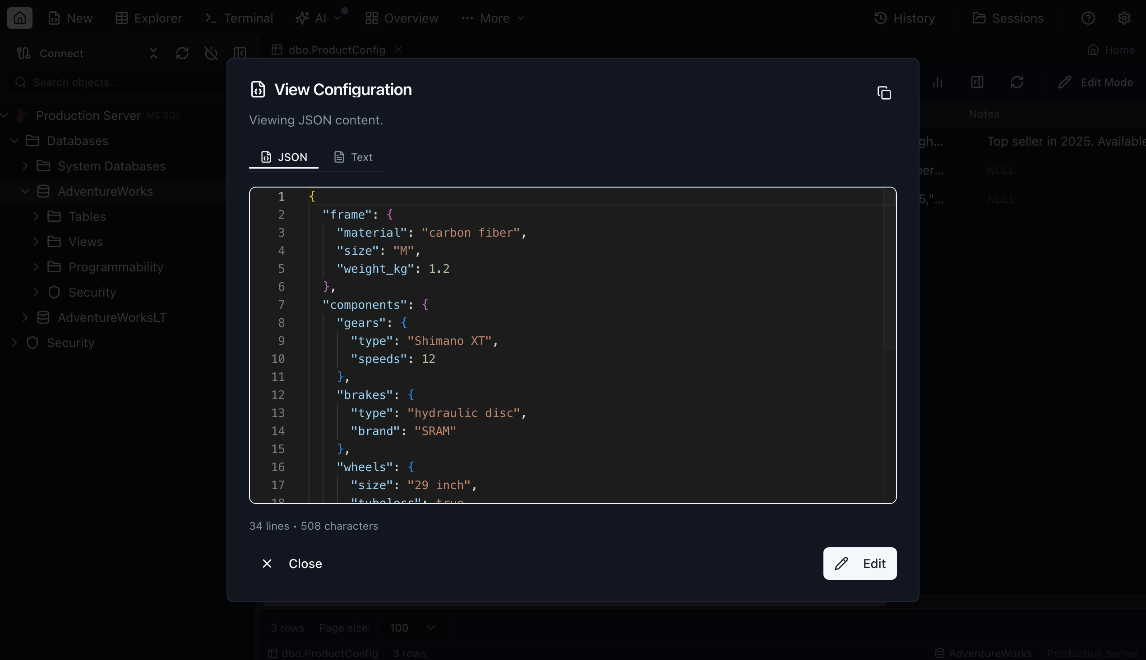Open the help icon in the top bar
Image resolution: width=1146 pixels, height=660 pixels.
click(1088, 18)
